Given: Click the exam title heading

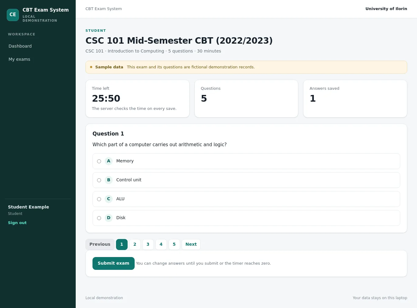Looking at the screenshot, I should click(x=179, y=41).
